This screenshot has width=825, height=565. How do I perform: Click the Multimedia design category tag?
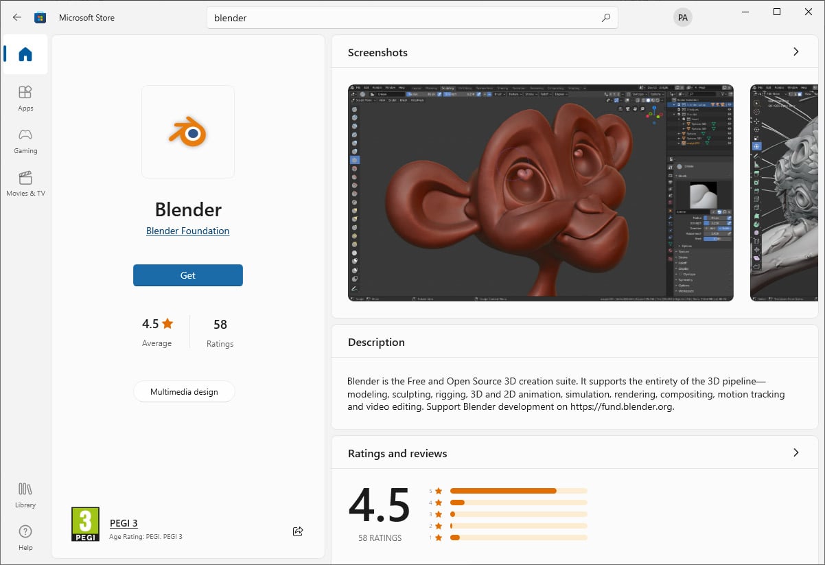pos(184,391)
